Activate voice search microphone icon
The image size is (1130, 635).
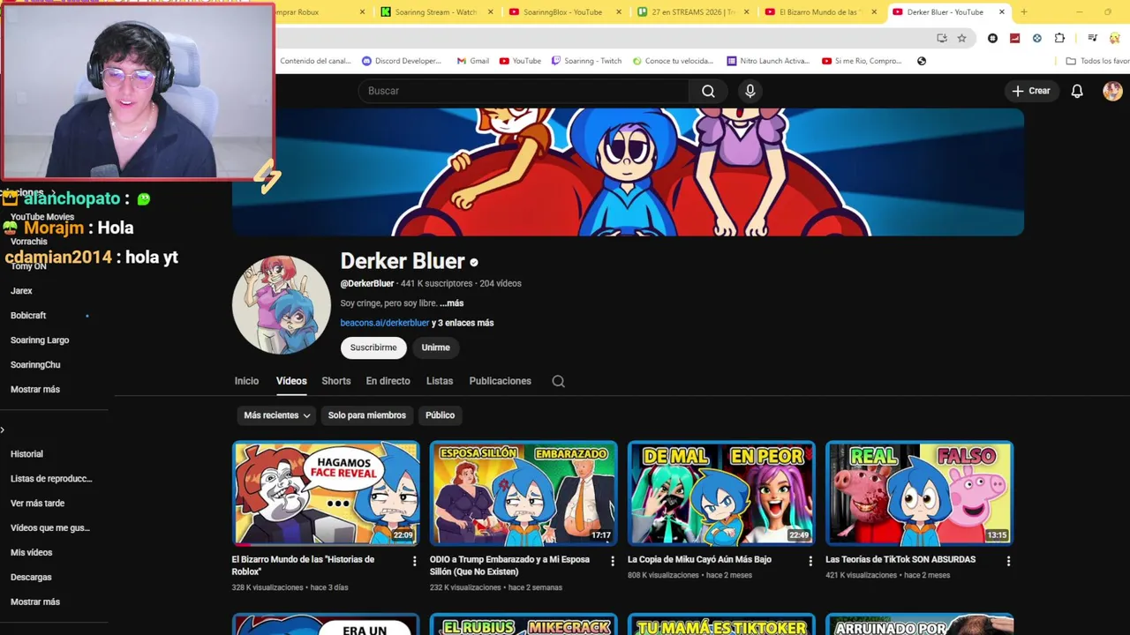[x=750, y=91]
